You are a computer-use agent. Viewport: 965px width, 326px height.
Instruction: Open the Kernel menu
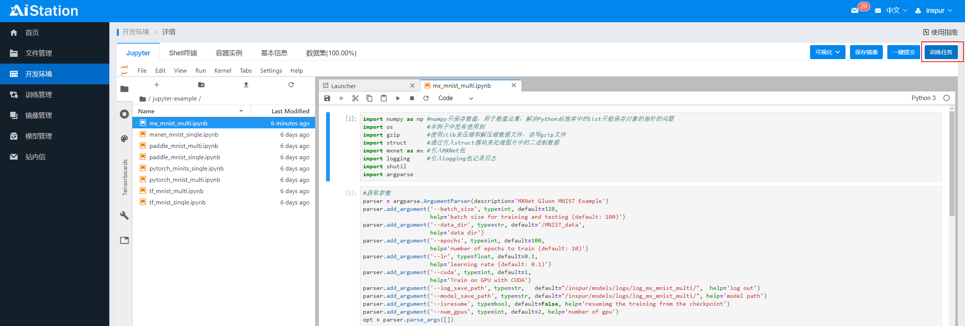click(x=222, y=70)
